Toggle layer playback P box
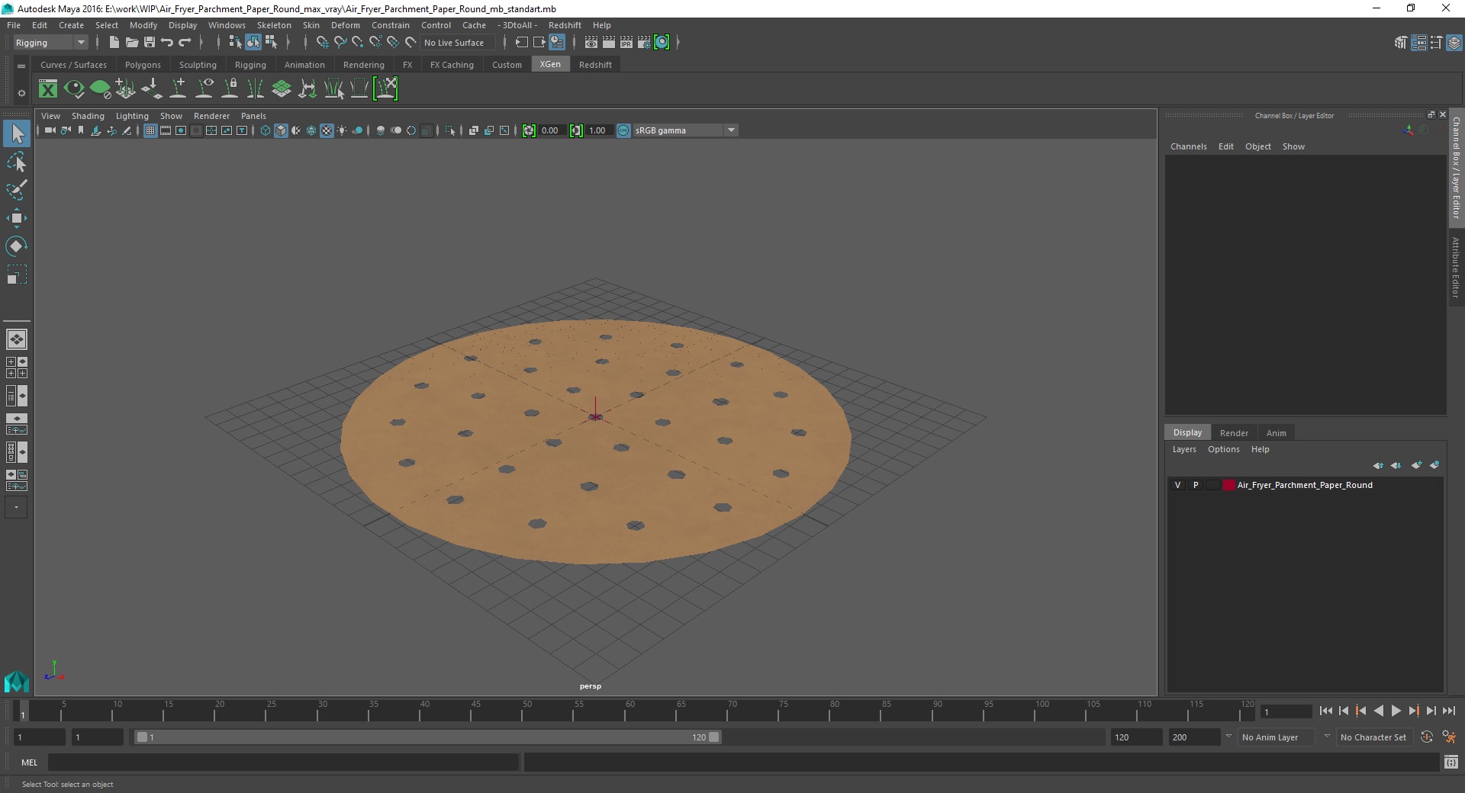This screenshot has height=793, width=1465. [x=1196, y=485]
